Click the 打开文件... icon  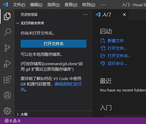pos(103,48)
